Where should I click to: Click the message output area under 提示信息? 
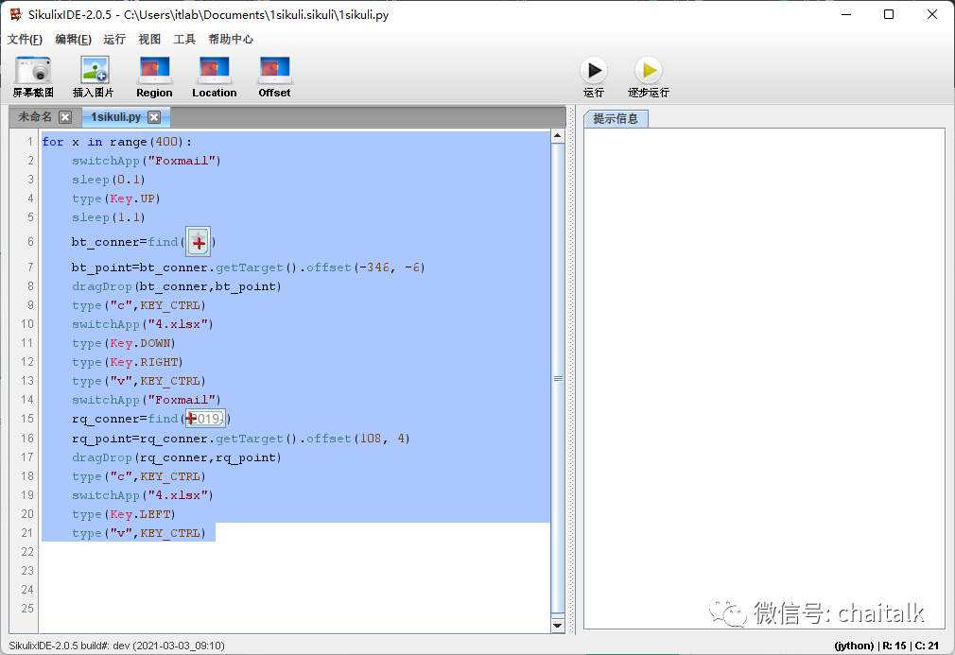point(764,377)
